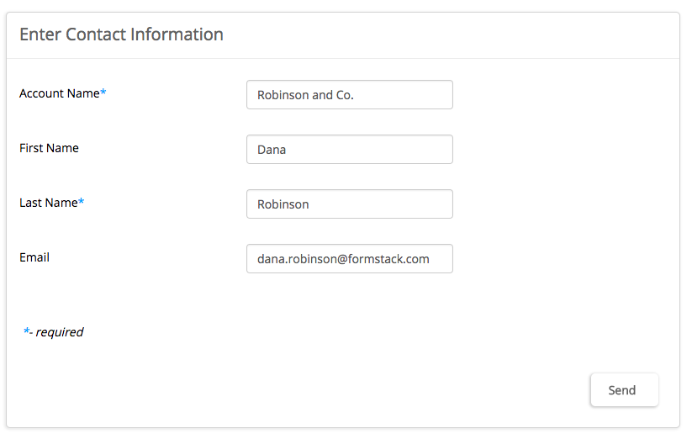Click the "Account Name" field label

pyautogui.click(x=59, y=93)
